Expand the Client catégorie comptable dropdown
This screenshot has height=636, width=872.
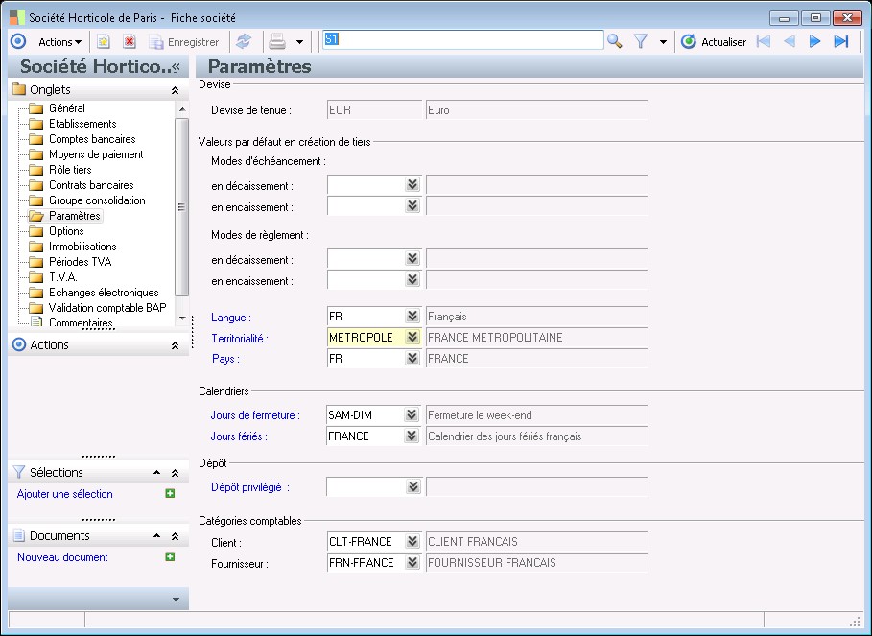(412, 542)
